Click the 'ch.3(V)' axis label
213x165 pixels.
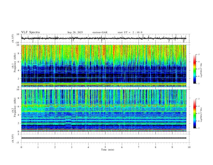click(13, 138)
